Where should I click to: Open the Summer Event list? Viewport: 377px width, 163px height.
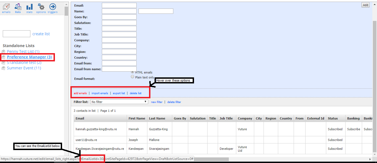pos(24,68)
